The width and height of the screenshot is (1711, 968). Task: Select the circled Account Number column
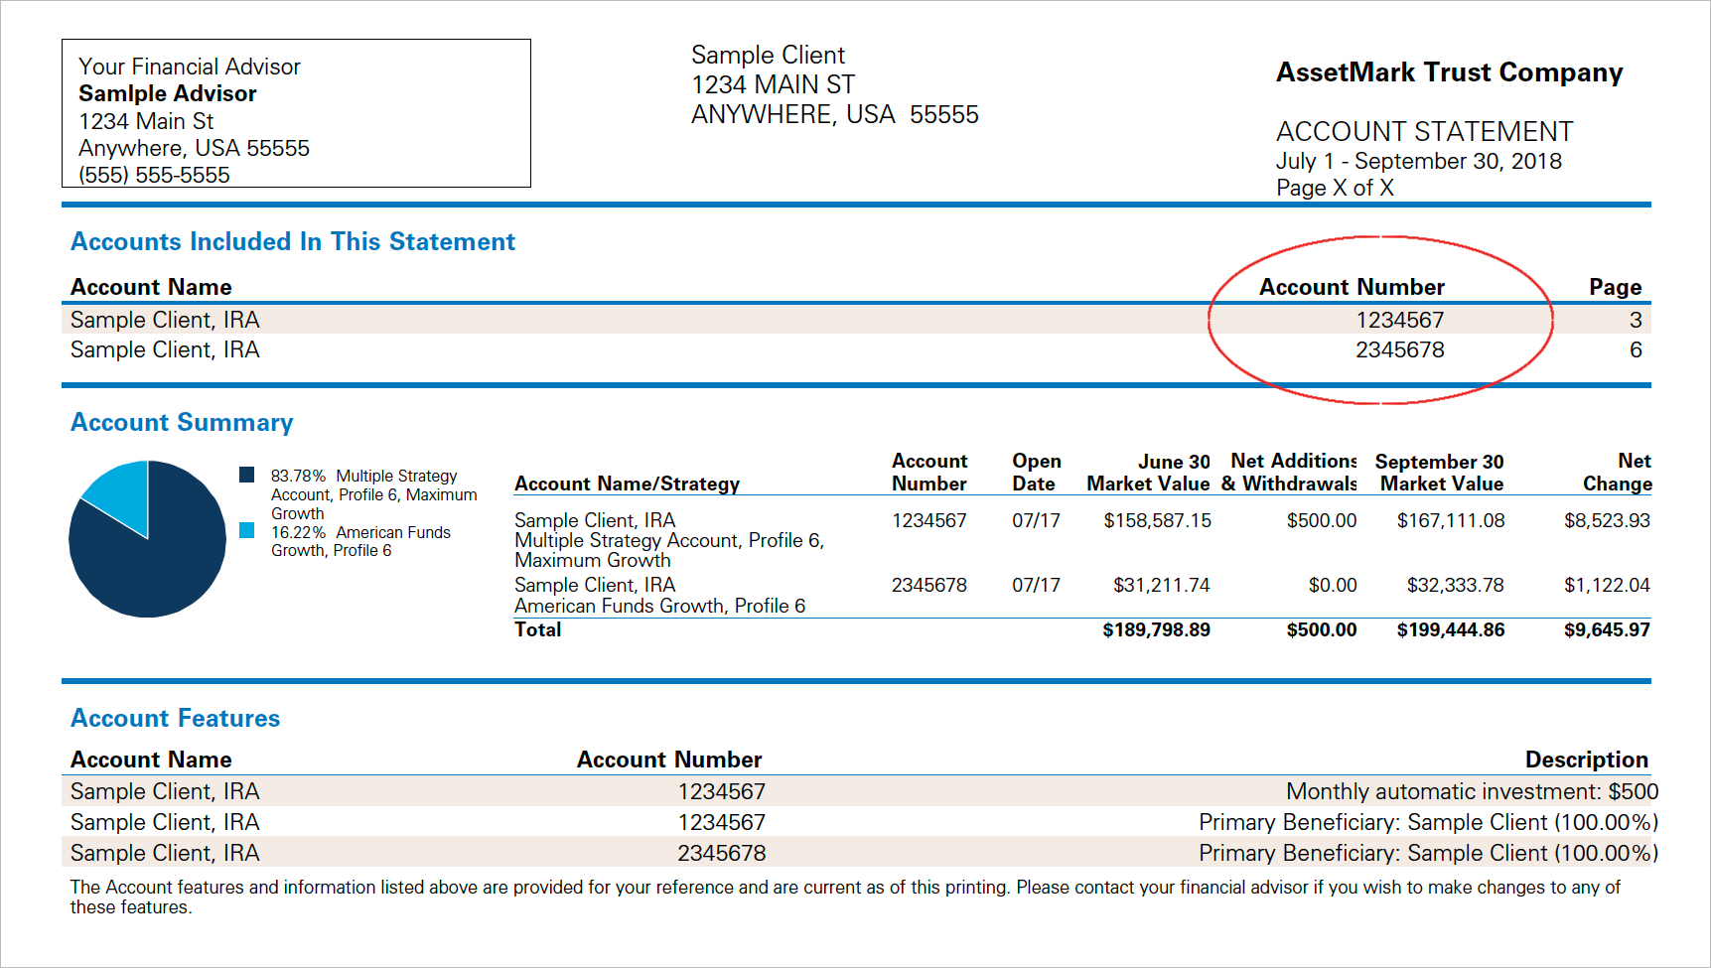coord(1353,287)
